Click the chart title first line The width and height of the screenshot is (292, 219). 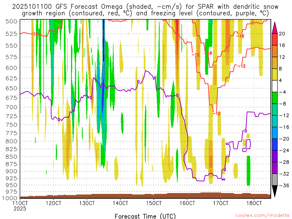tap(145, 7)
